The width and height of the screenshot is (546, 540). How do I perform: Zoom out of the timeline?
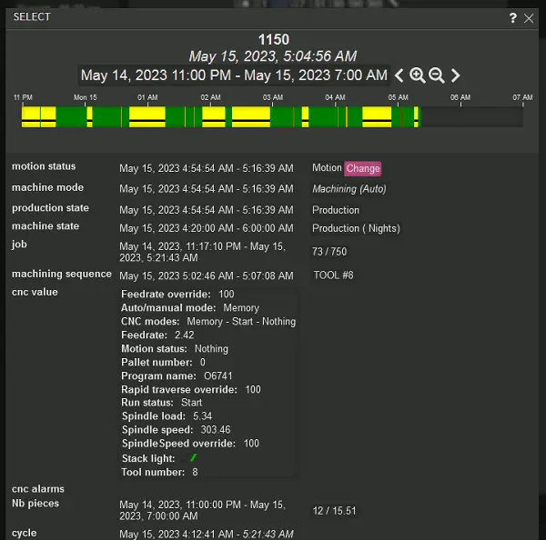[x=436, y=75]
